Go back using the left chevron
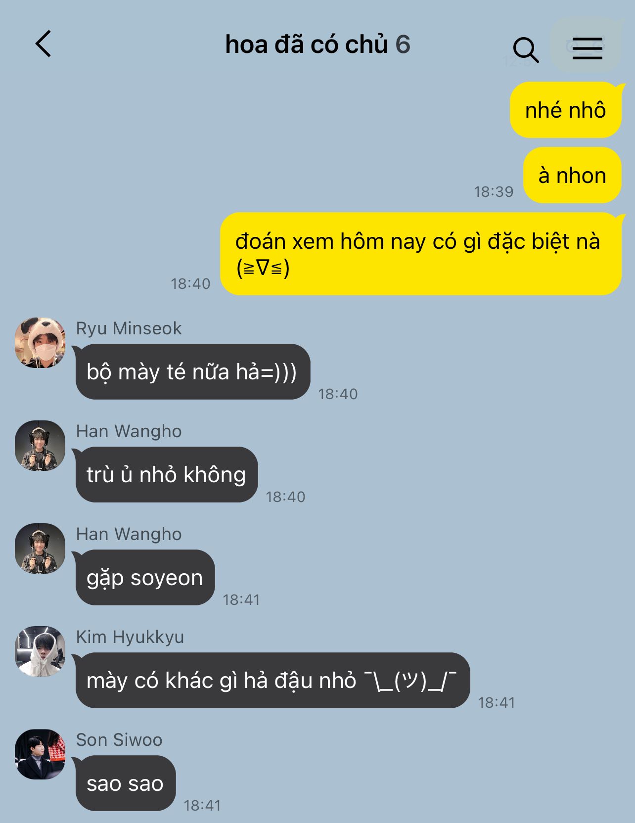635x823 pixels. tap(44, 44)
